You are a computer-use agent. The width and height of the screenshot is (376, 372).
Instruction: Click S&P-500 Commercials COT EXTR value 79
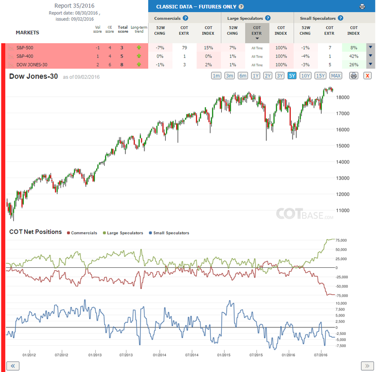coord(185,48)
